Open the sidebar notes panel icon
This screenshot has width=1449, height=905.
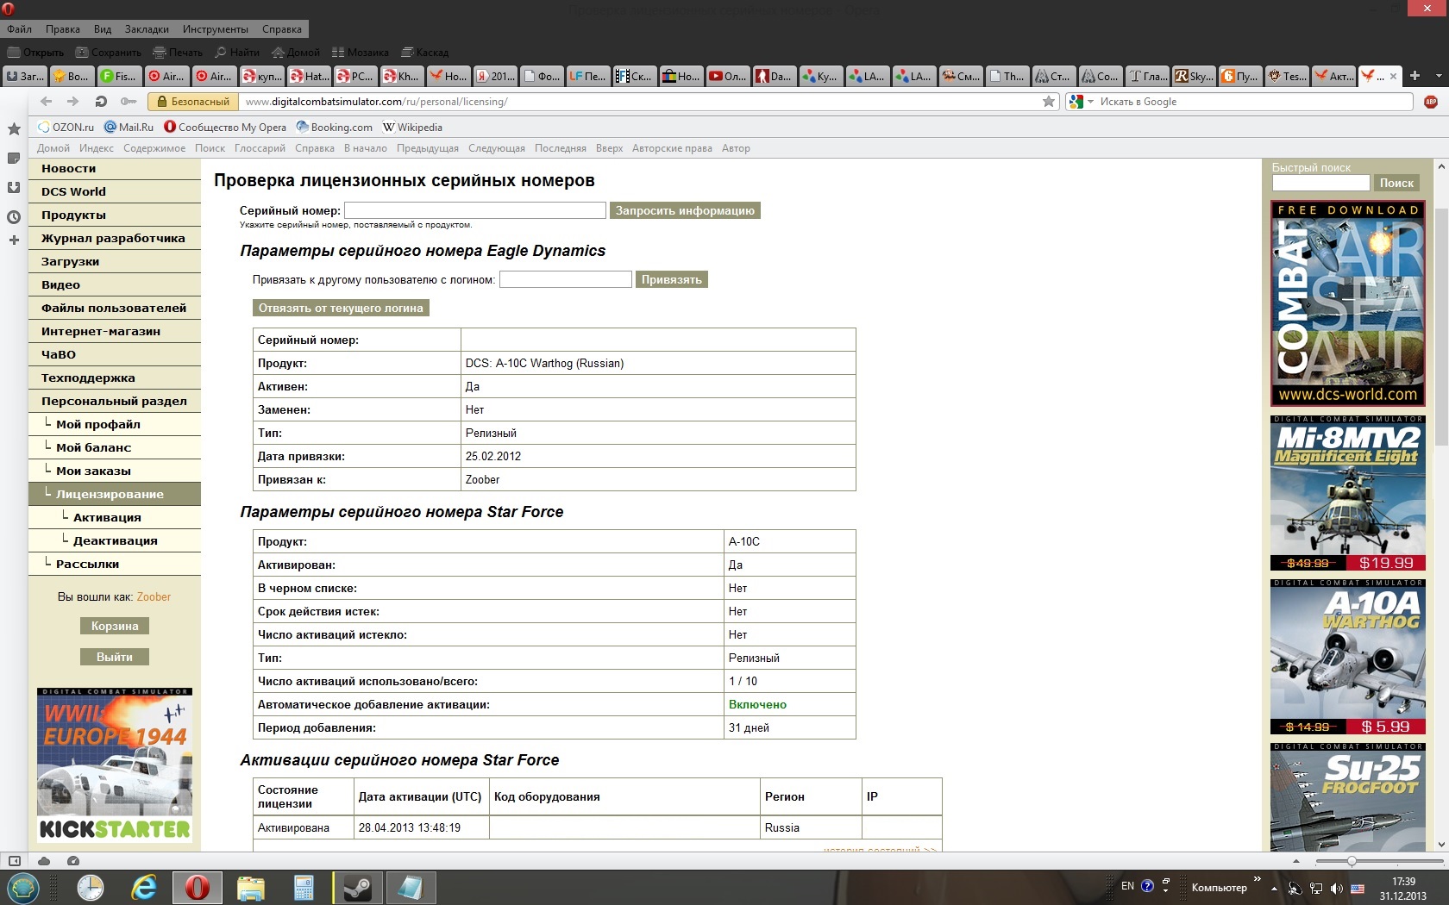14,159
